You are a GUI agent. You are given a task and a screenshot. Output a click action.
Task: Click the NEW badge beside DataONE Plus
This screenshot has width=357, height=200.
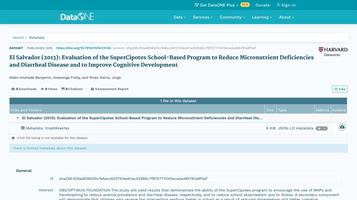pyautogui.click(x=245, y=5)
